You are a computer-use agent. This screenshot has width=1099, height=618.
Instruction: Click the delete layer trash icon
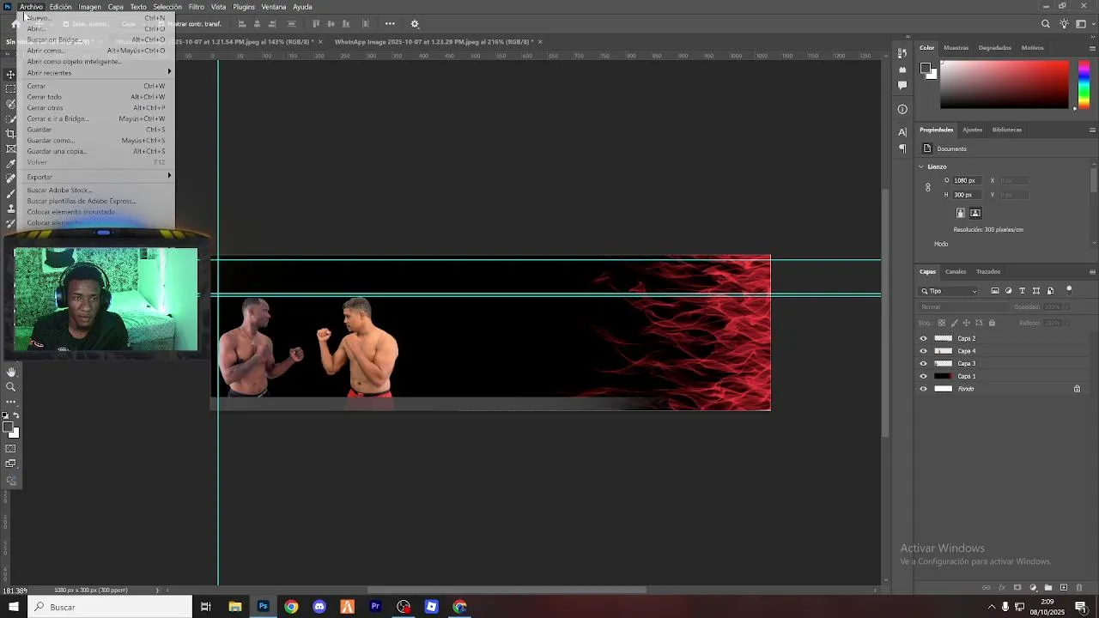[x=1079, y=588]
